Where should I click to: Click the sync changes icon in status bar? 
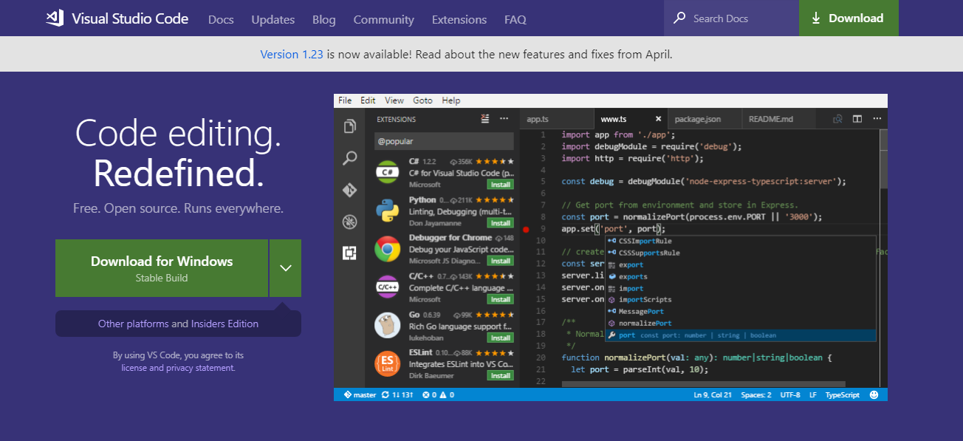[385, 394]
